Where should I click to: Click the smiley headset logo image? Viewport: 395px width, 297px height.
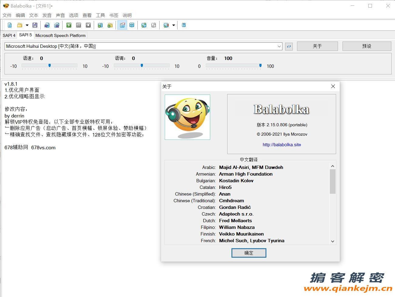click(x=187, y=117)
